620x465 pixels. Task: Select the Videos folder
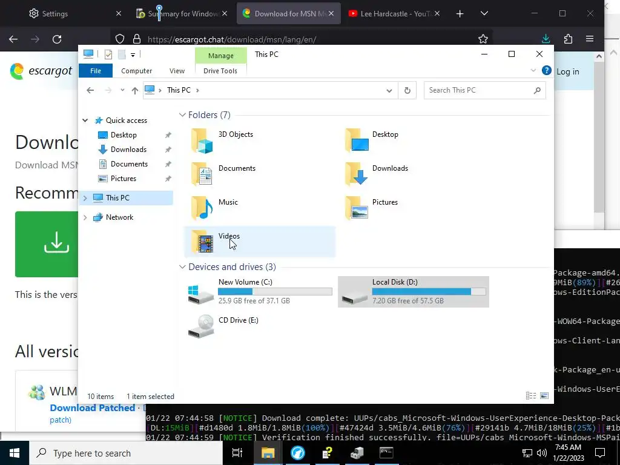pos(260,242)
